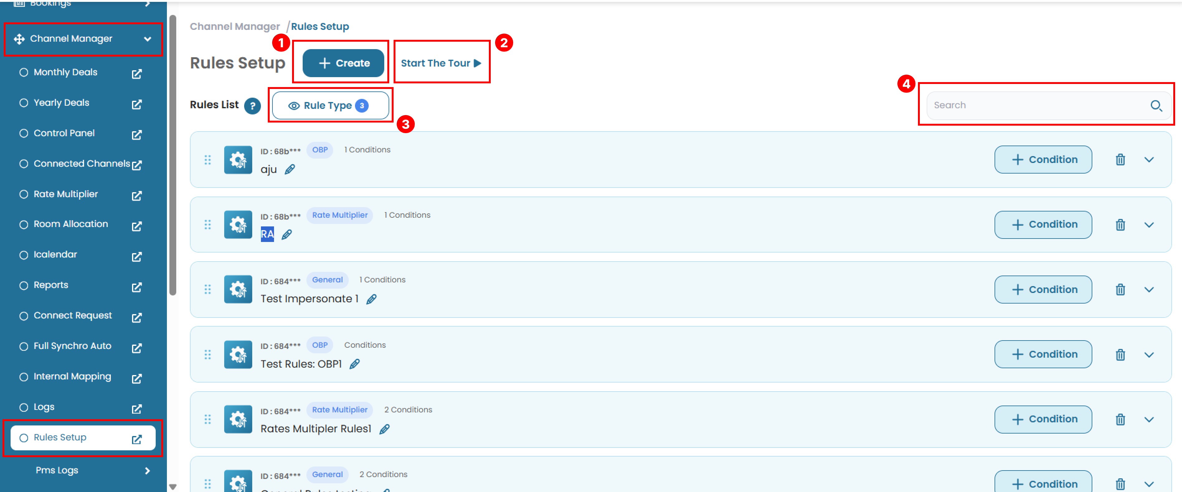Click drag handle of Test Rules: OBP1 row
The image size is (1182, 492).
207,354
